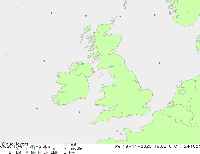Click the blue plus L legend symbol

[x=10, y=149]
